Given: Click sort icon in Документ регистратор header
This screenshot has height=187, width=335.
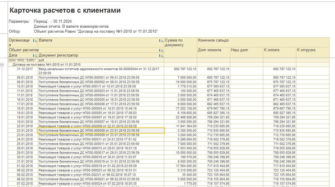Looking at the screenshot, I should [161, 55].
